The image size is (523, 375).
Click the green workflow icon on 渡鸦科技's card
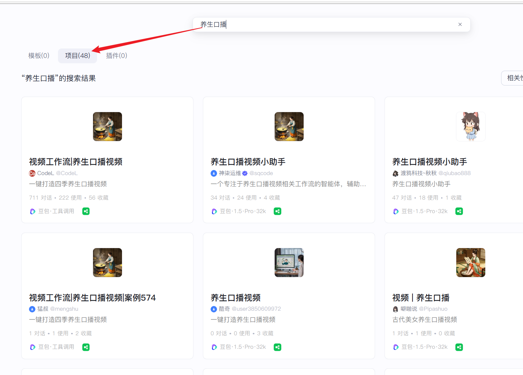pyautogui.click(x=459, y=211)
